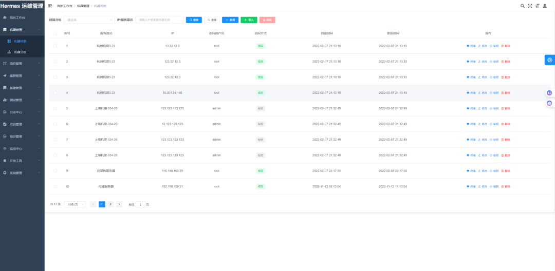Open terminal (终端) for row 5
The width and height of the screenshot is (555, 271).
[471, 108]
